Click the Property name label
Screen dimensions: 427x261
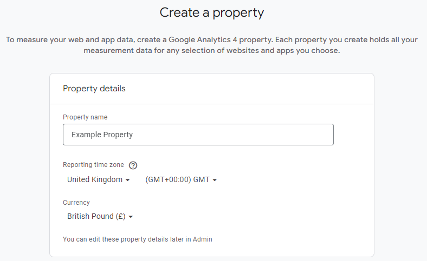(85, 117)
